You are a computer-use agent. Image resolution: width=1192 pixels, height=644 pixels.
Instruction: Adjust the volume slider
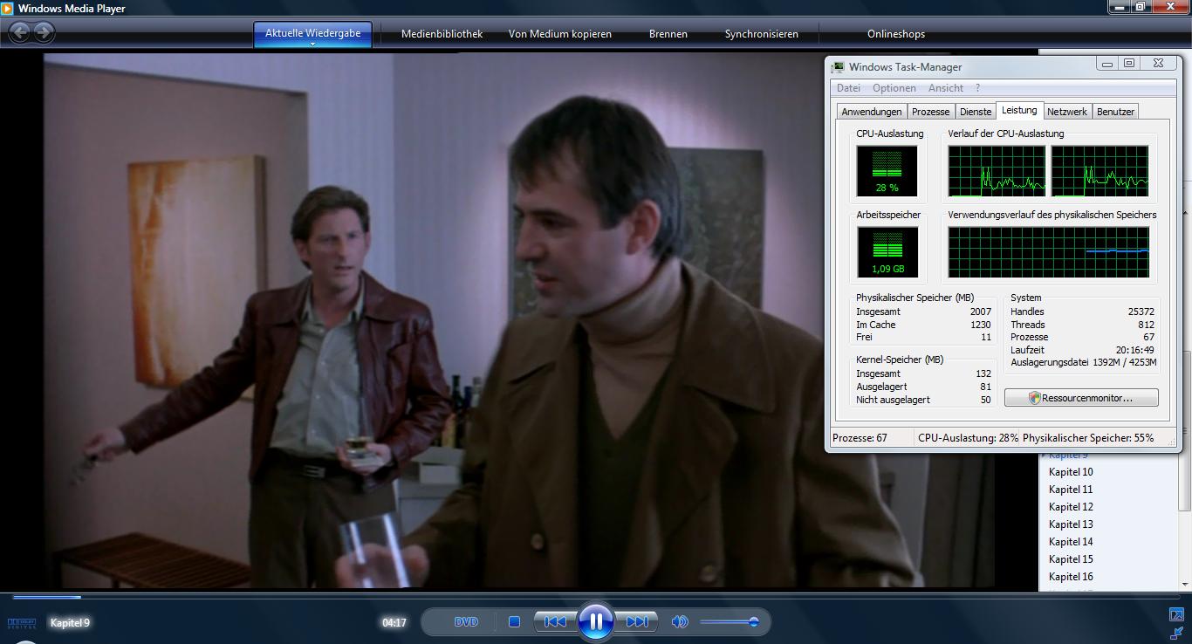click(729, 622)
